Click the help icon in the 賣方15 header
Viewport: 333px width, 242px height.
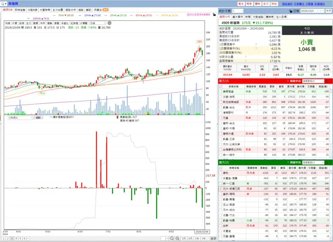click(x=288, y=163)
